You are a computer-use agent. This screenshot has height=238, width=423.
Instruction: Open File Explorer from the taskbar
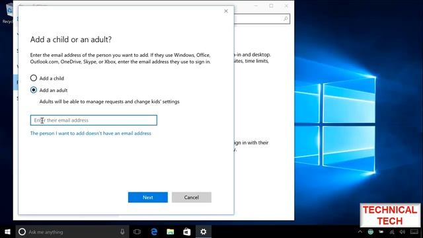(171, 232)
